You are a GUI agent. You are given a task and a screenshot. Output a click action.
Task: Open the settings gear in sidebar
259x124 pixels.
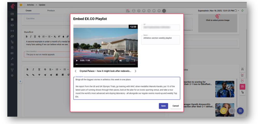[12, 76]
